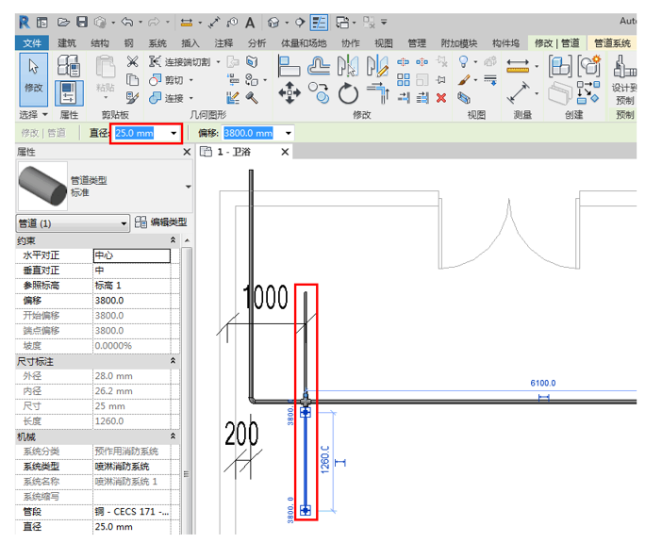
Task: Select the Modify arrow tool
Action: [x=33, y=78]
